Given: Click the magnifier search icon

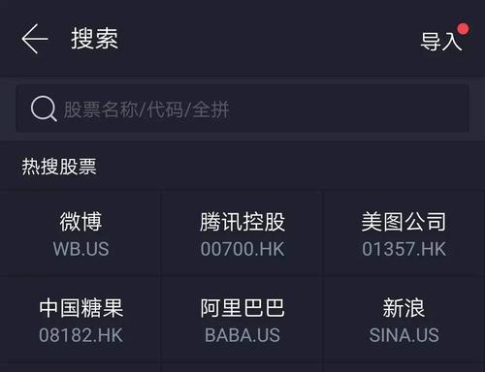Looking at the screenshot, I should point(44,108).
